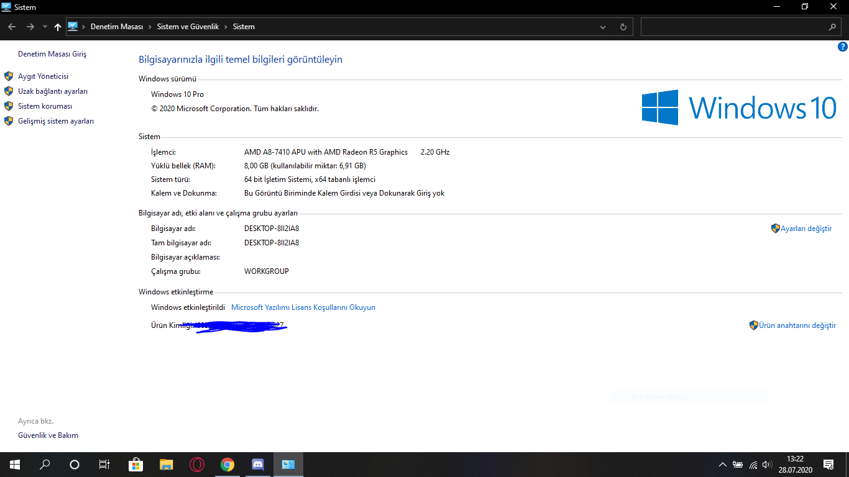Click the computer icon in the address bar
This screenshot has width=849, height=477.
[x=73, y=26]
